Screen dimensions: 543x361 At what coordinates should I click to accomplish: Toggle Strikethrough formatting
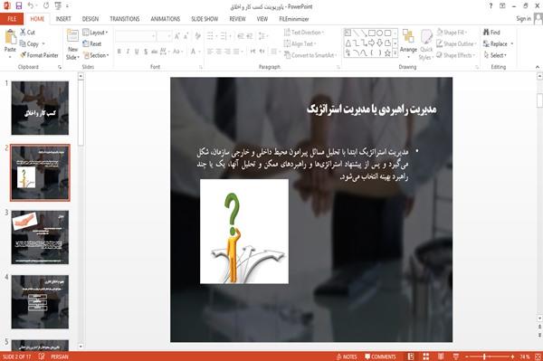[155, 52]
